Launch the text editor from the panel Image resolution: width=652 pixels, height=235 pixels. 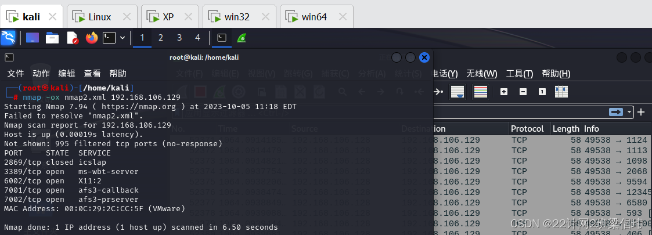73,38
